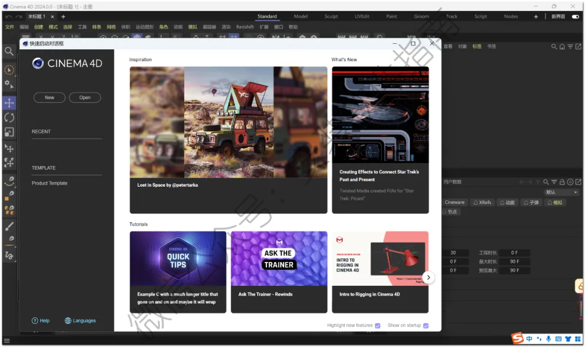
Task: Click the redo arrow in title bar
Action: click(18, 17)
